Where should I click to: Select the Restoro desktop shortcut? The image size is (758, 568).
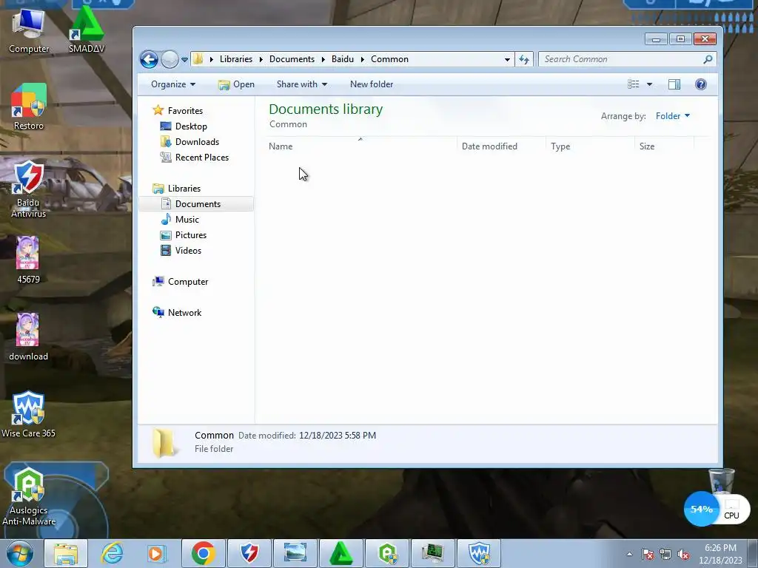pos(29,107)
